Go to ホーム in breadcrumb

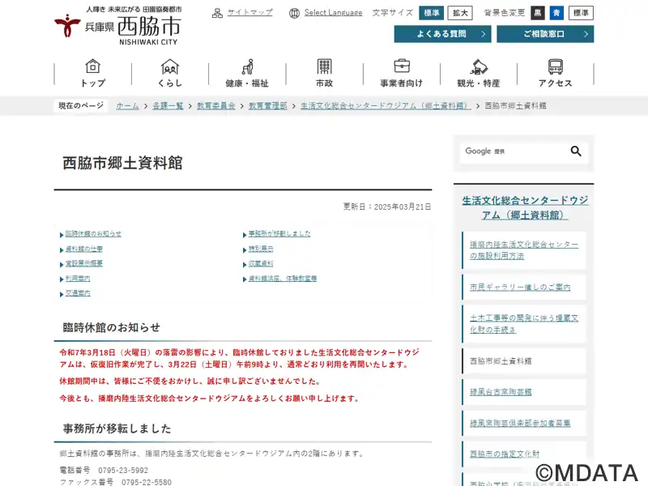tap(128, 106)
